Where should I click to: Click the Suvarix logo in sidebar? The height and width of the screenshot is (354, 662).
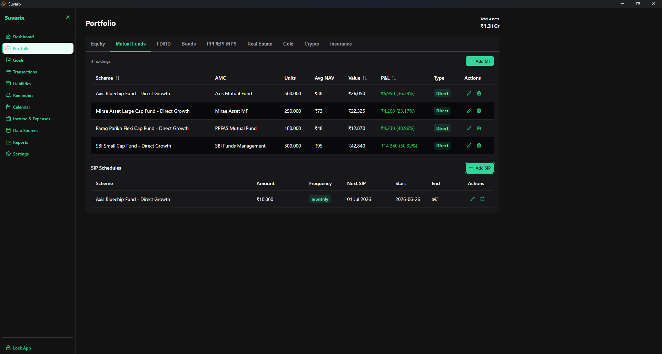point(14,18)
